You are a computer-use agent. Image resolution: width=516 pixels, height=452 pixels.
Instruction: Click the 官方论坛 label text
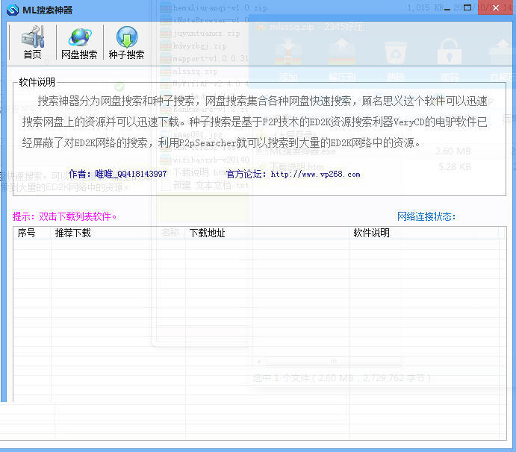click(x=246, y=175)
